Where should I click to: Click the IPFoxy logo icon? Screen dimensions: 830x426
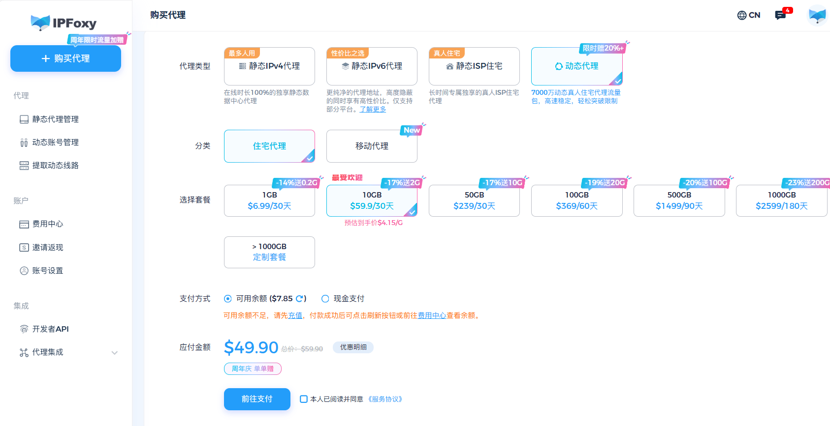pyautogui.click(x=40, y=23)
